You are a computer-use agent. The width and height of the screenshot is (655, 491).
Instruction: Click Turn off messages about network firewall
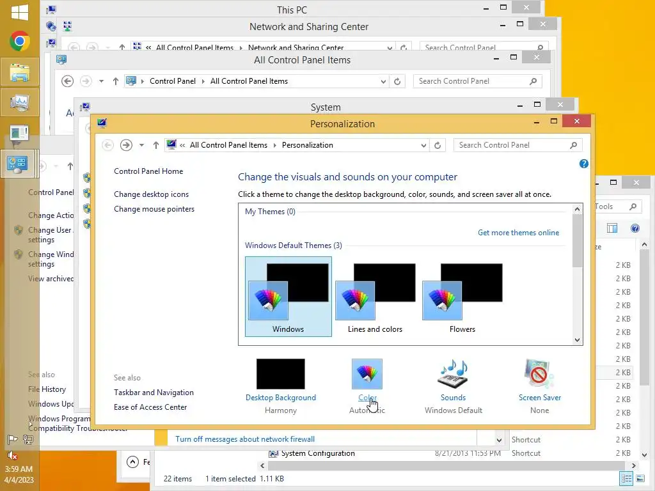[245, 439]
